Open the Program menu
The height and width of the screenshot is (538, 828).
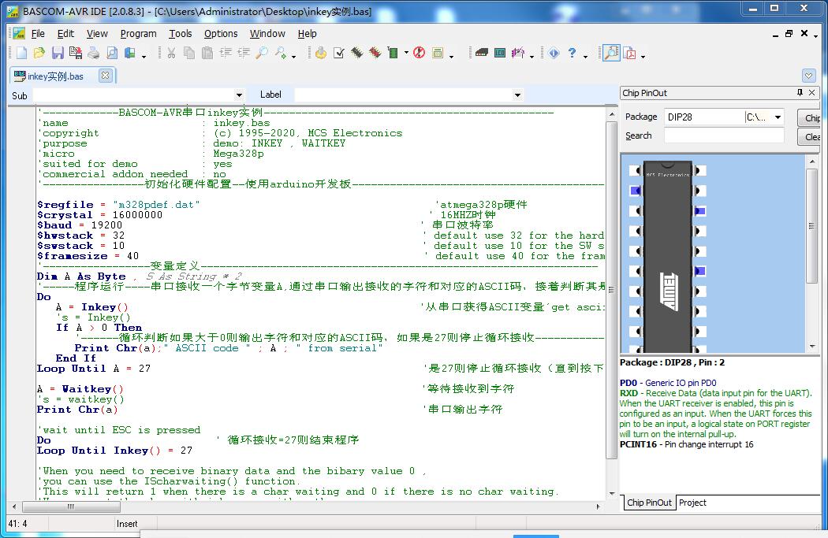pos(138,34)
